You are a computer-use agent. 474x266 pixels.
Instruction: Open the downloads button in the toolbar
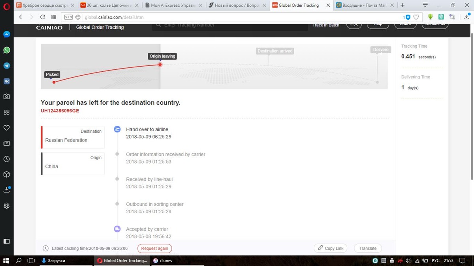[467, 17]
